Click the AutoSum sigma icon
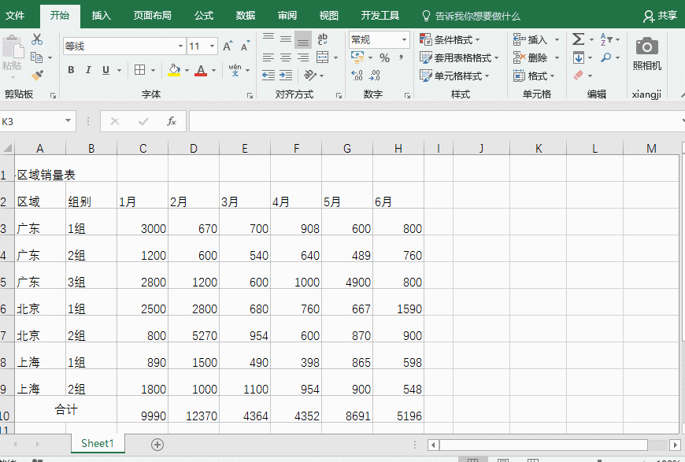This screenshot has height=462, width=685. (578, 39)
